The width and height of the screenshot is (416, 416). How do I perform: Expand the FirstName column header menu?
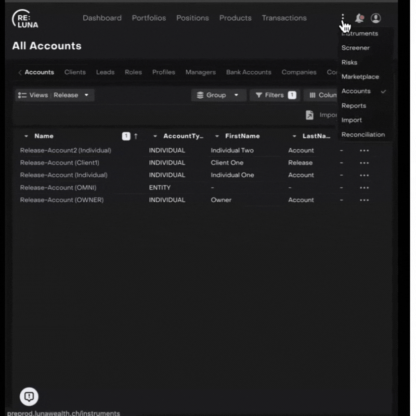[217, 136]
